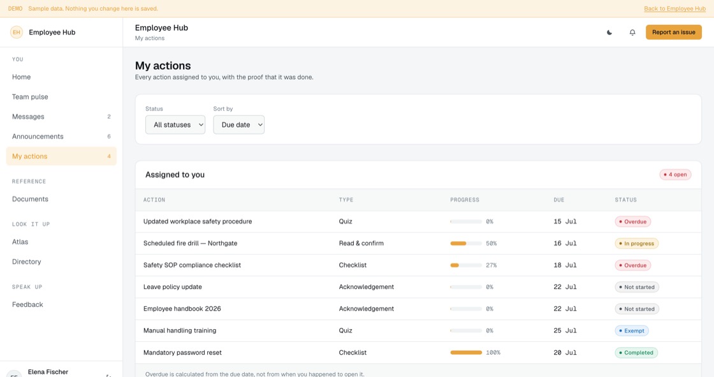Click the EH logo avatar
This screenshot has height=377, width=714.
tap(17, 33)
